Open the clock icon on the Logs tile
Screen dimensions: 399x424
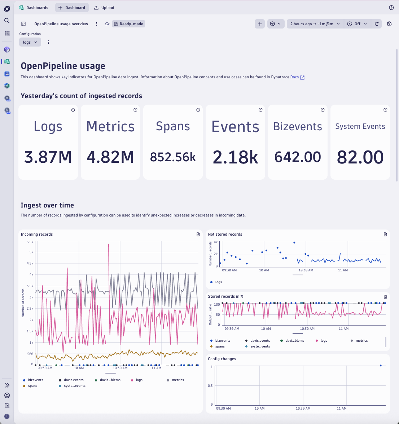(x=73, y=110)
